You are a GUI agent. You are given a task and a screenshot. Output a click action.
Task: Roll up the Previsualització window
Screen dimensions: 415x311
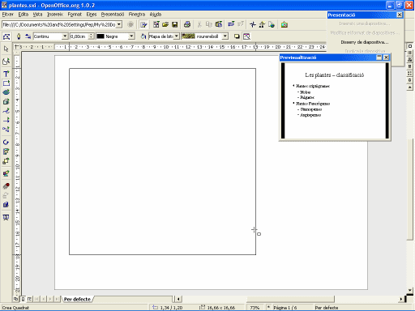click(379, 58)
